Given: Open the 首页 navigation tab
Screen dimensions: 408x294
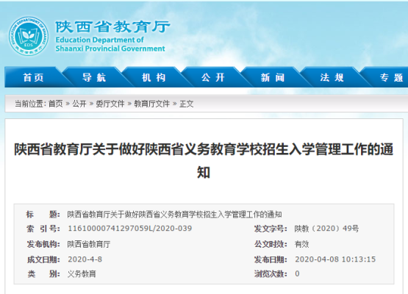Looking at the screenshot, I should point(33,77).
